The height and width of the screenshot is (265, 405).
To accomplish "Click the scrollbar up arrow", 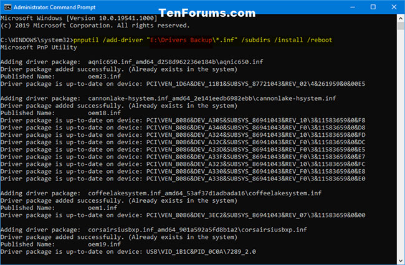I will click(401, 18).
